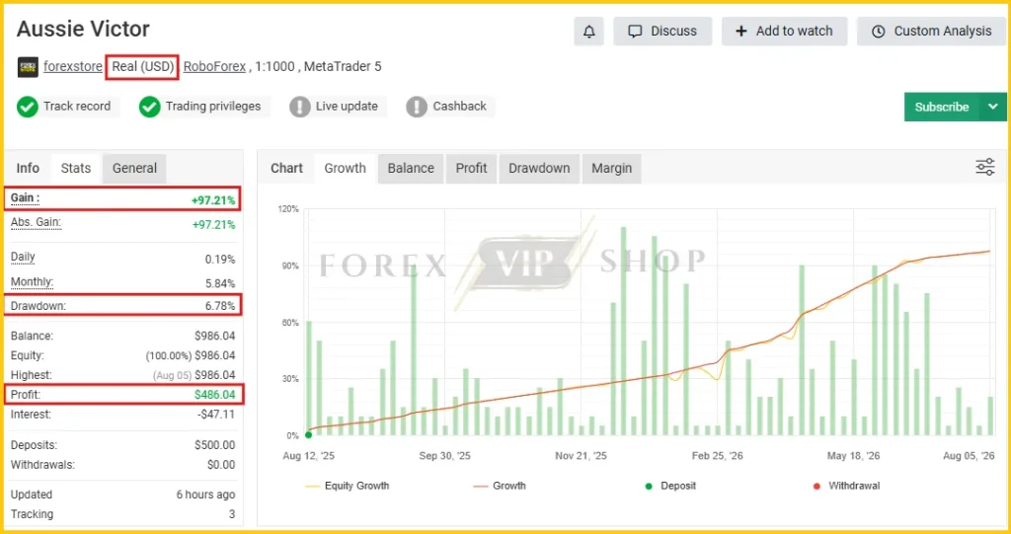Screen dimensions: 1011x534
Task: Click the Abs. Gain label
Action: (37, 222)
